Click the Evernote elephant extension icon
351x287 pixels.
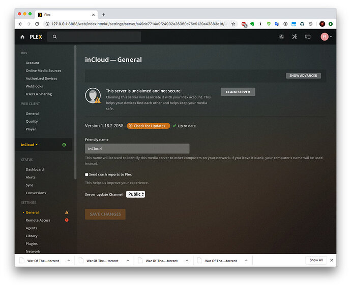point(252,24)
